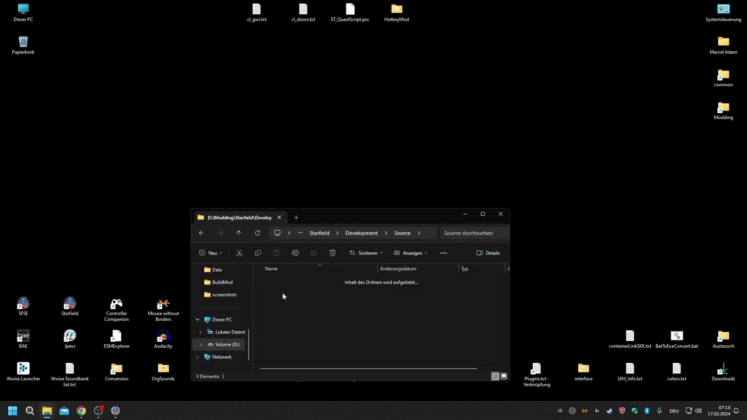Open the Sortieren dropdown
747x420 pixels.
point(366,253)
